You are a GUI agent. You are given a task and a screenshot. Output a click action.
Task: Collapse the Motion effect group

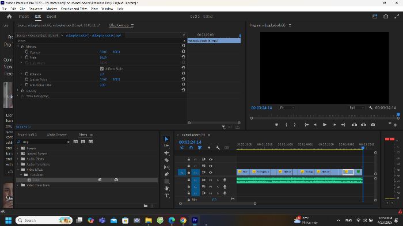tap(18, 47)
